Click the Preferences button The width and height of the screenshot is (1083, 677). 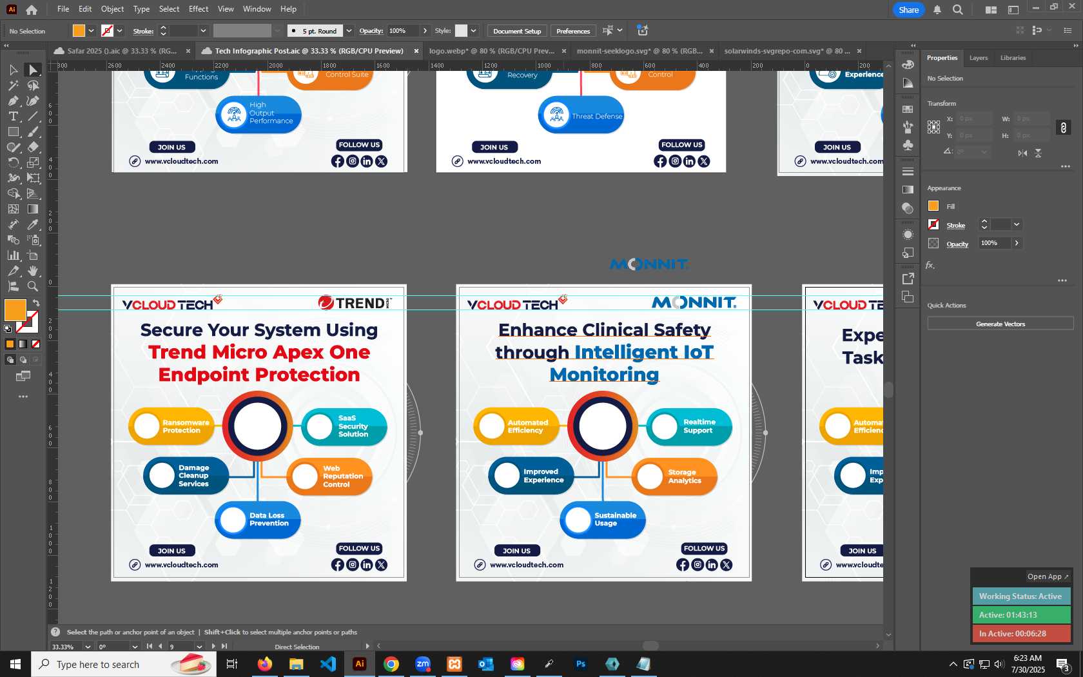coord(573,31)
